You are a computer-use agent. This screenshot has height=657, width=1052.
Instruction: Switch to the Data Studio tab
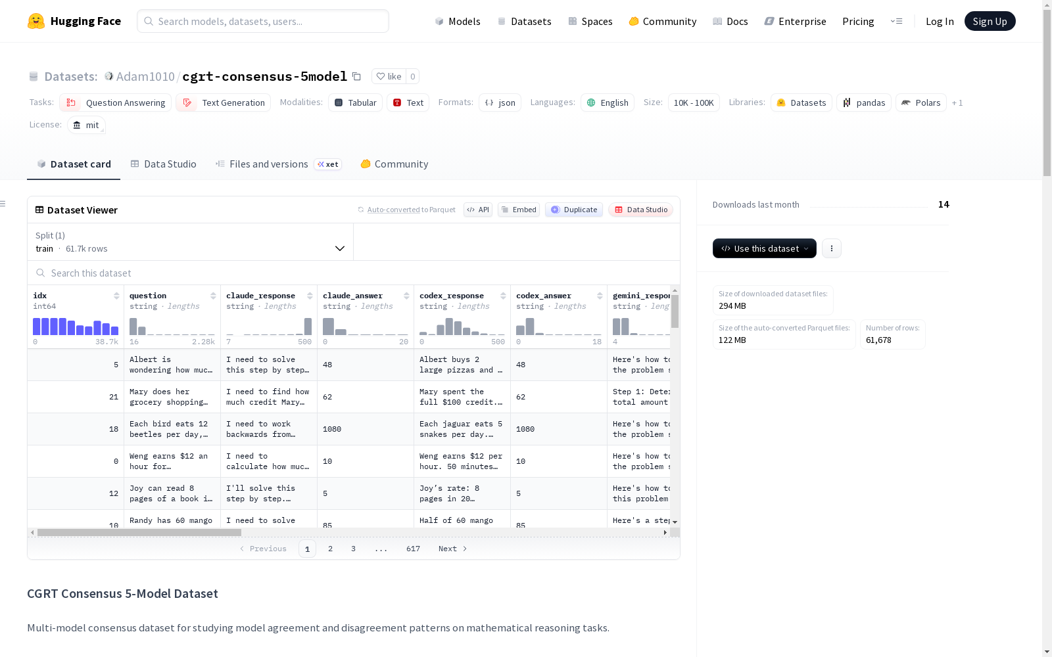click(x=164, y=164)
